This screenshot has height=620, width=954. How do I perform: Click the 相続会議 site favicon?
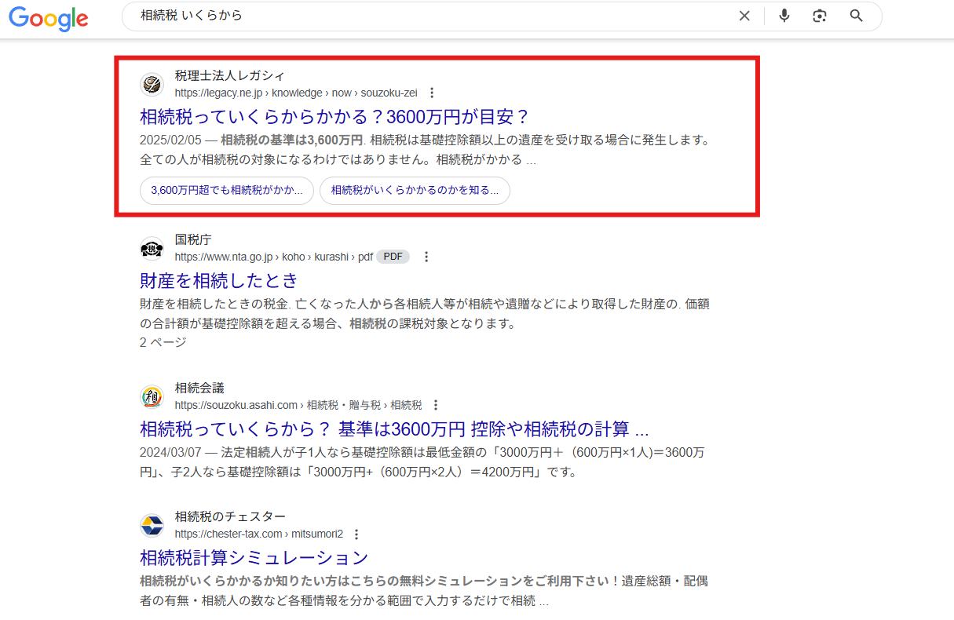click(x=152, y=396)
